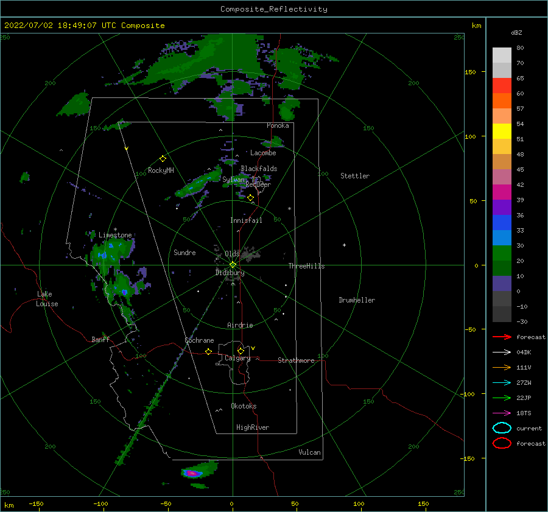Image resolution: width=548 pixels, height=512 pixels.
Task: Click the 18TS legend text
Action: click(524, 413)
